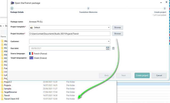The width and height of the screenshot is (170, 103).
Task: Browse for the project location
Action: pyautogui.click(x=118, y=34)
